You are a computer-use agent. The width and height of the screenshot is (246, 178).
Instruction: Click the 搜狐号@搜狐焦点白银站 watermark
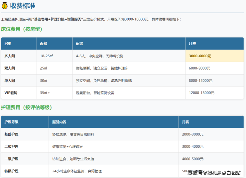[x=214, y=172]
